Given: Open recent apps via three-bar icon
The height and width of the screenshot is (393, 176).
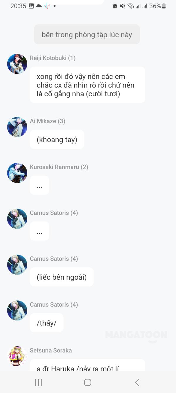Looking at the screenshot, I should point(38,382).
